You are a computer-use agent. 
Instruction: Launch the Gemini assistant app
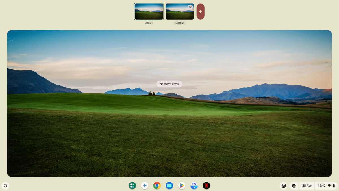click(x=145, y=186)
